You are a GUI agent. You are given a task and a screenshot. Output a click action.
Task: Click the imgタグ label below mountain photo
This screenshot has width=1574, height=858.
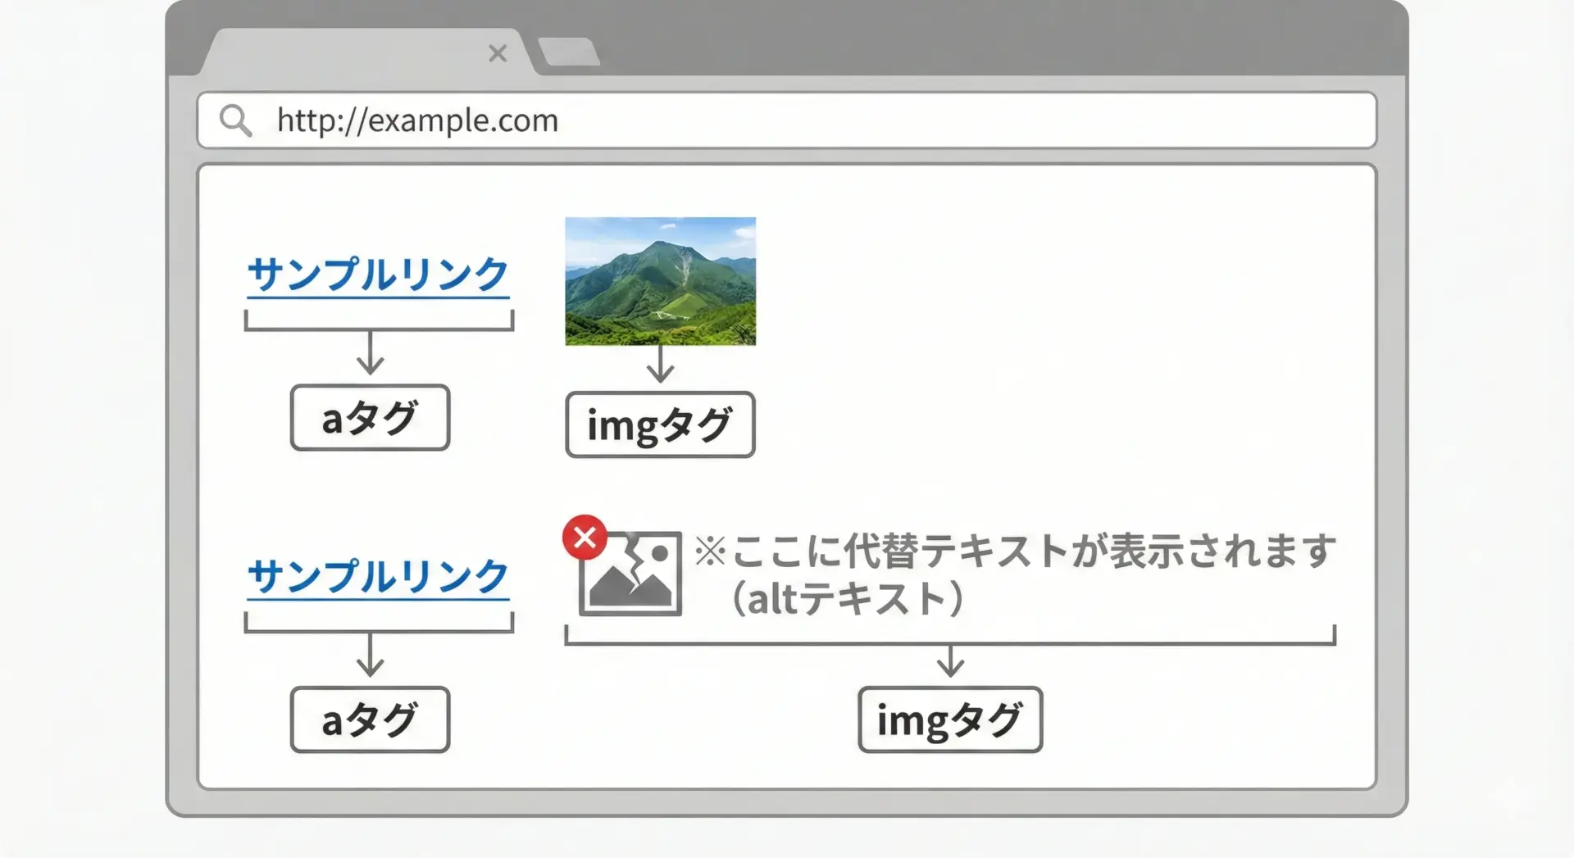click(x=660, y=424)
